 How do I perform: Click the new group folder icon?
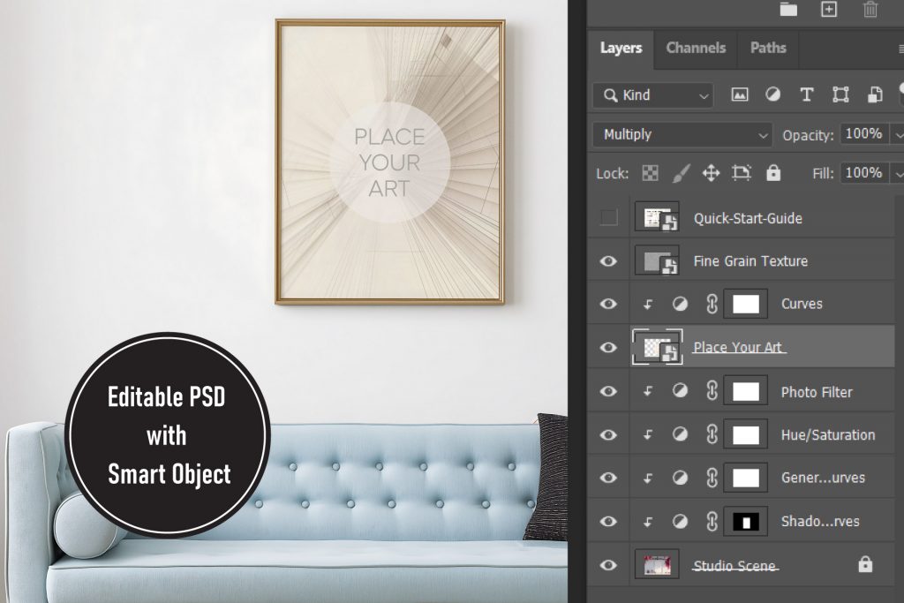point(788,9)
